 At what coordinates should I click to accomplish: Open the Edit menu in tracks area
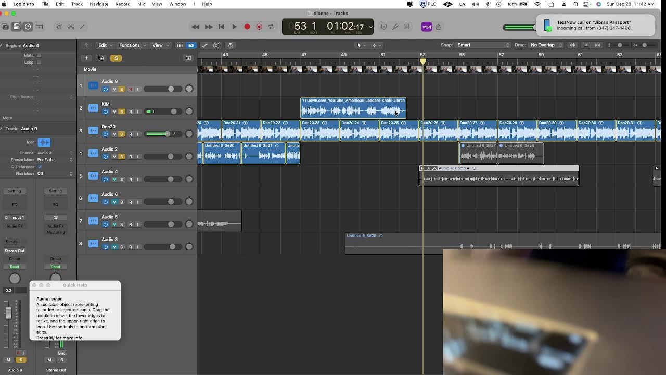[105, 45]
